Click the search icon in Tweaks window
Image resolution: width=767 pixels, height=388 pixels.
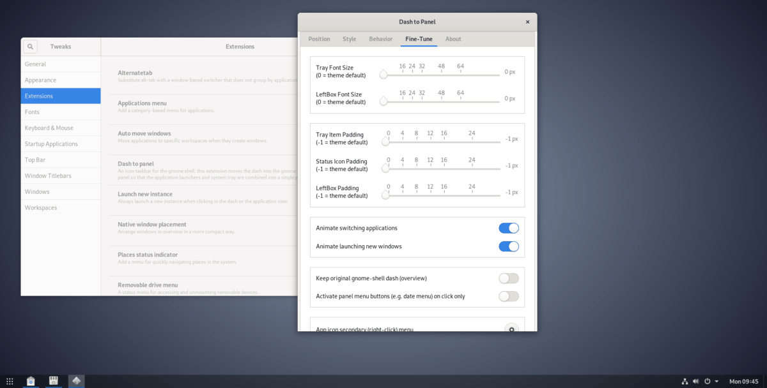(31, 47)
